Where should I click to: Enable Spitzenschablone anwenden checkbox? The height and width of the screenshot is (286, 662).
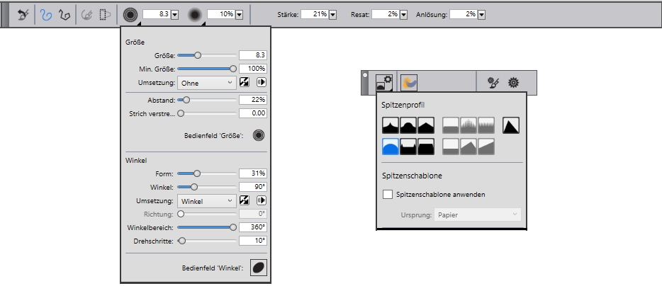click(388, 194)
